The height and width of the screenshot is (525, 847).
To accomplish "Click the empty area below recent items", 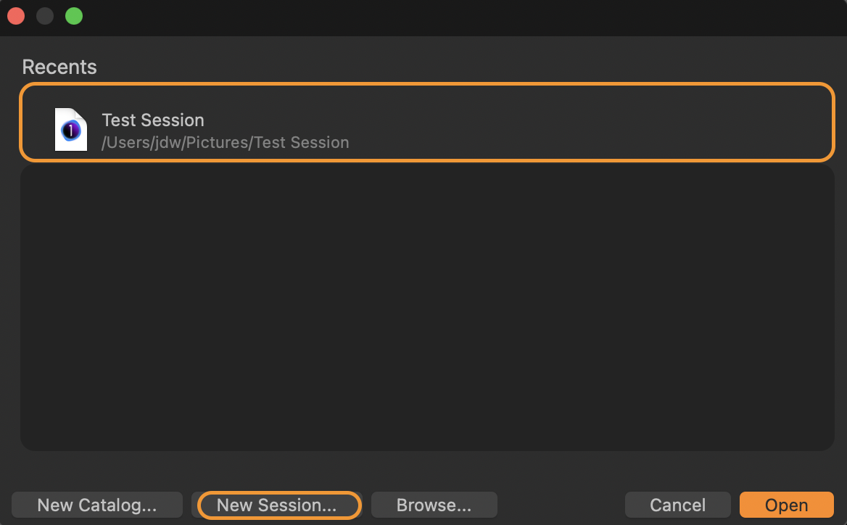I will (x=427, y=307).
